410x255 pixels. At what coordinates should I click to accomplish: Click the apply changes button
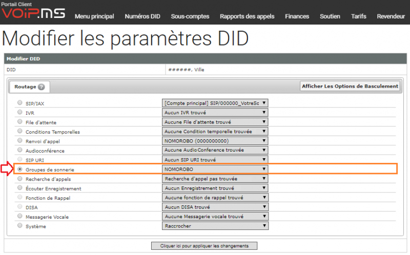(x=204, y=246)
